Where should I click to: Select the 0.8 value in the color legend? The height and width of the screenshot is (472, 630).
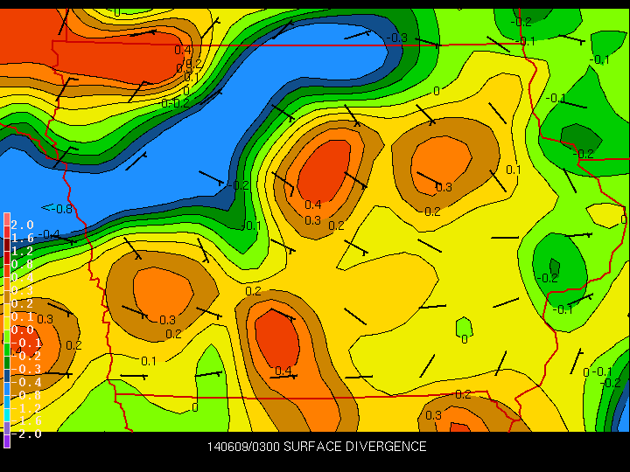(x=22, y=264)
